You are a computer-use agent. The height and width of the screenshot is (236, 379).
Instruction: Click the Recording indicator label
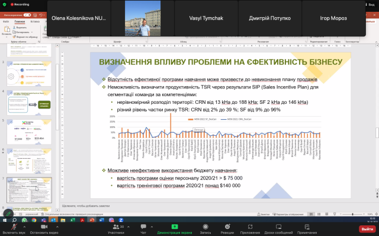pos(20,4)
